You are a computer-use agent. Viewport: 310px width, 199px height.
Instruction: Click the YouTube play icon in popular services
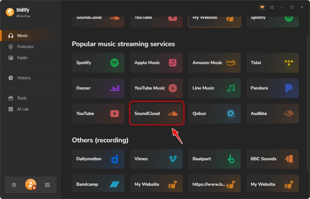click(x=114, y=113)
